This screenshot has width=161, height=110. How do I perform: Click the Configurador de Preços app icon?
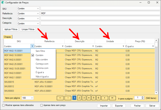click(3, 3)
